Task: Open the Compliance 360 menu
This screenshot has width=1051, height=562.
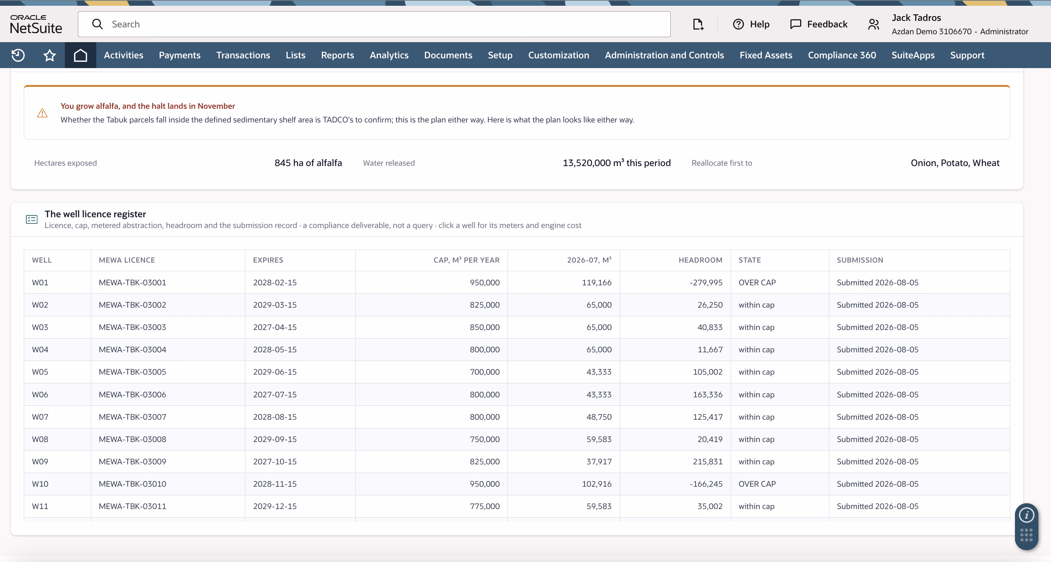Action: point(842,55)
